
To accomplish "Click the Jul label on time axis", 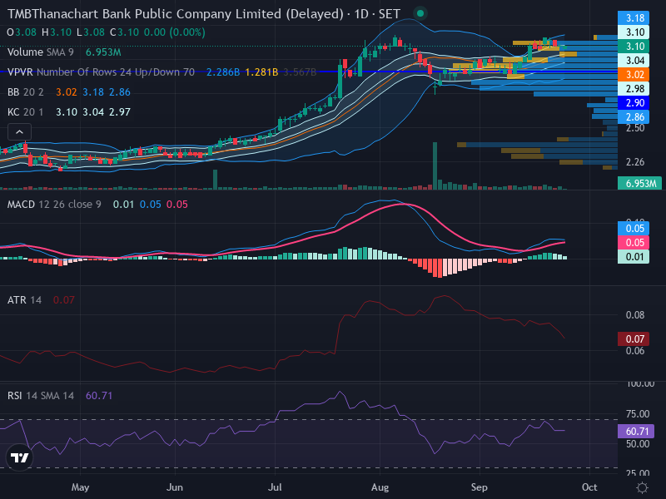I will click(x=275, y=487).
